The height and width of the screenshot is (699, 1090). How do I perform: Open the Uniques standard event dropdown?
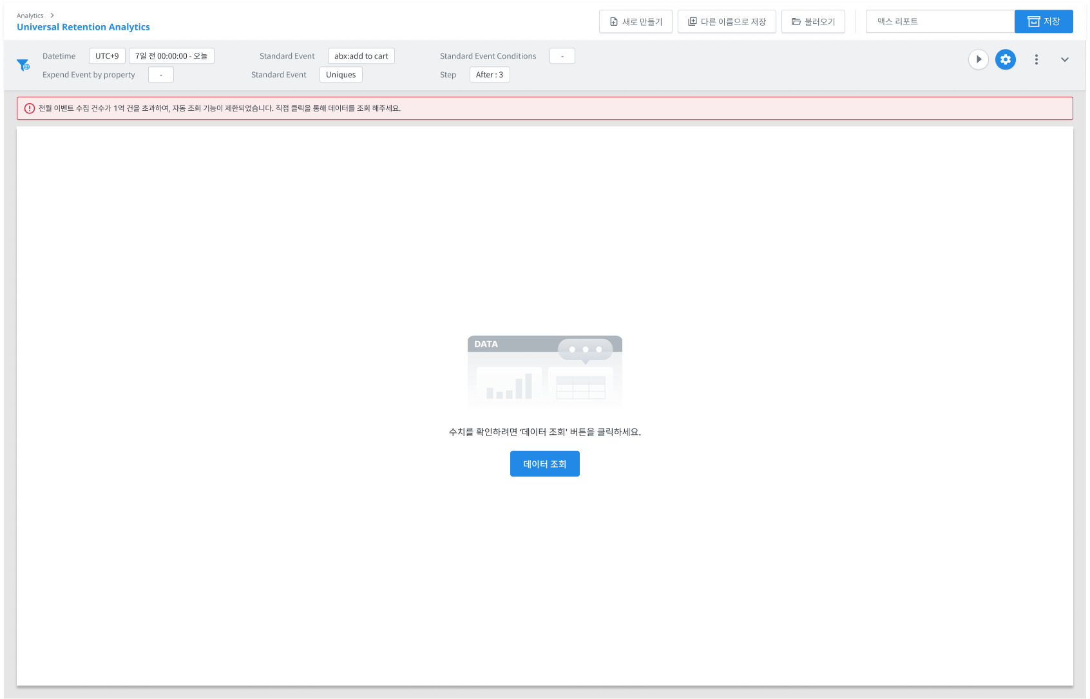click(341, 75)
